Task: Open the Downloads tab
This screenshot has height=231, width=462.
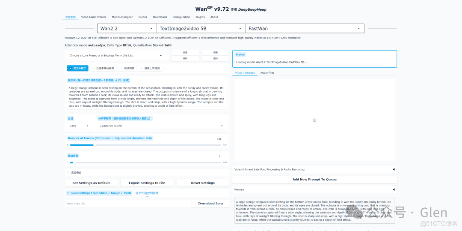Action: 160,17
